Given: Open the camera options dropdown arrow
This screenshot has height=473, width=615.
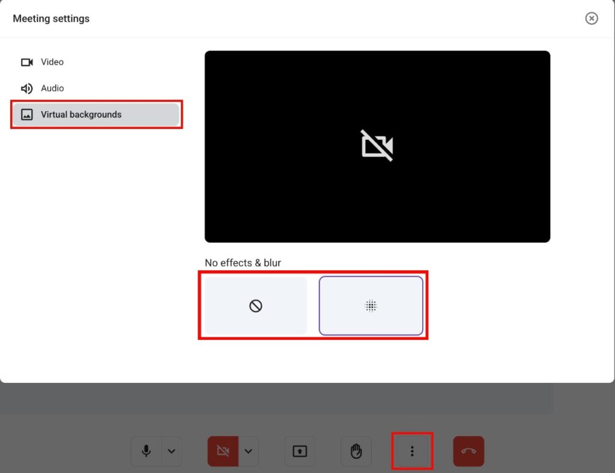Looking at the screenshot, I should [248, 451].
